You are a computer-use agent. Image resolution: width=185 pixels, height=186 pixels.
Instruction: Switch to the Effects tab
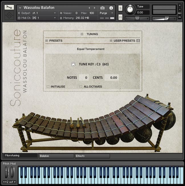92,156
